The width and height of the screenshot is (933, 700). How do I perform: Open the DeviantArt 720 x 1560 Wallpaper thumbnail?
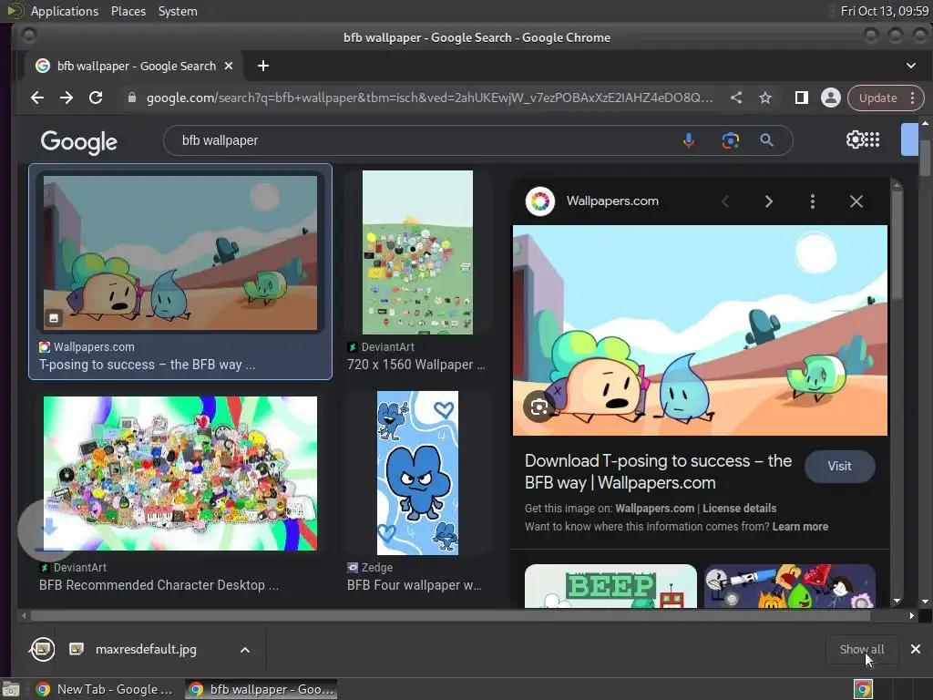(417, 252)
